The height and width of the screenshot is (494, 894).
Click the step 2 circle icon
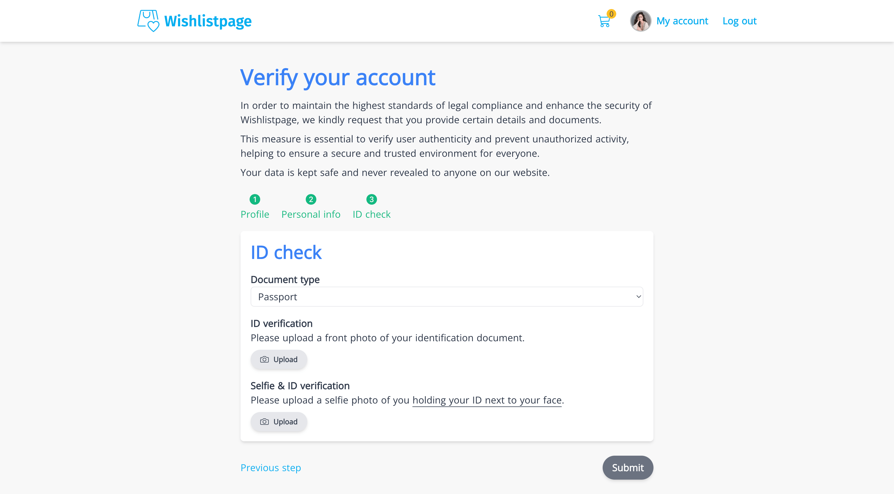(311, 199)
